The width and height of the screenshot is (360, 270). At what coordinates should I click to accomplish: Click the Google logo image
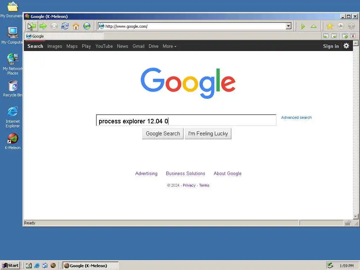point(188,83)
